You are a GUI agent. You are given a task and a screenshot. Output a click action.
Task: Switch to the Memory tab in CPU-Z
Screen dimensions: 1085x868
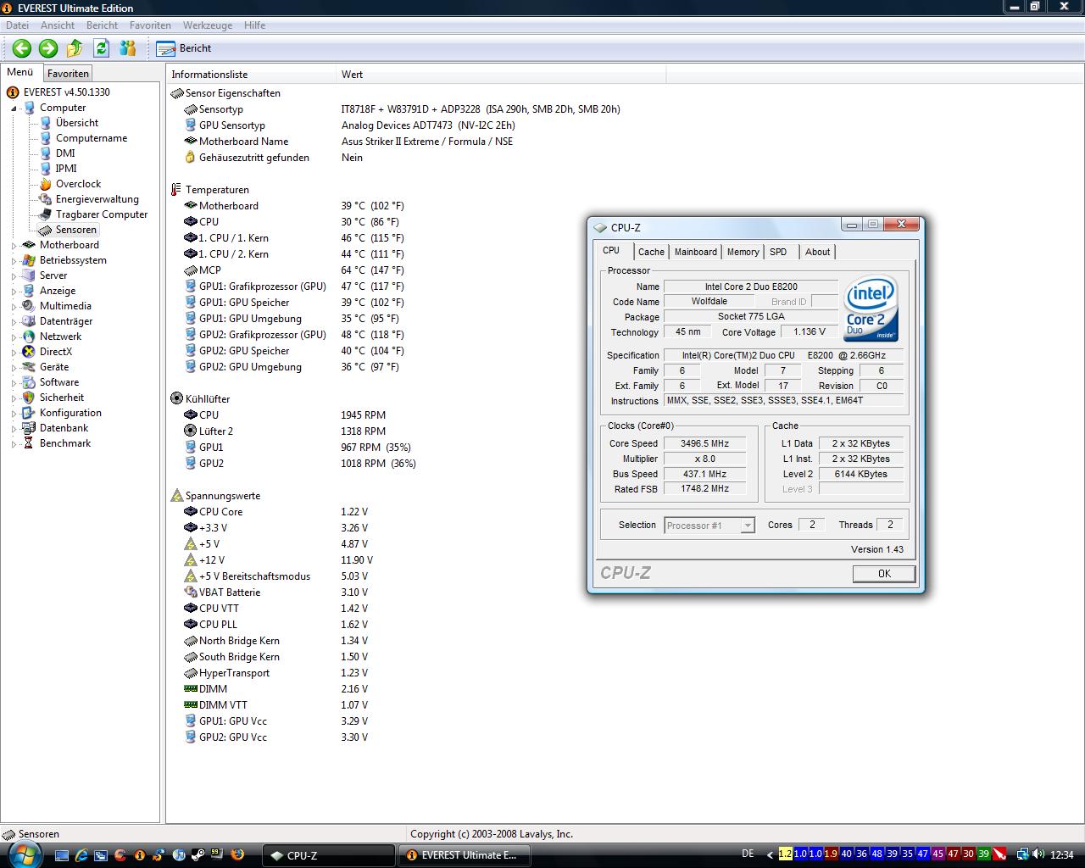[743, 252]
